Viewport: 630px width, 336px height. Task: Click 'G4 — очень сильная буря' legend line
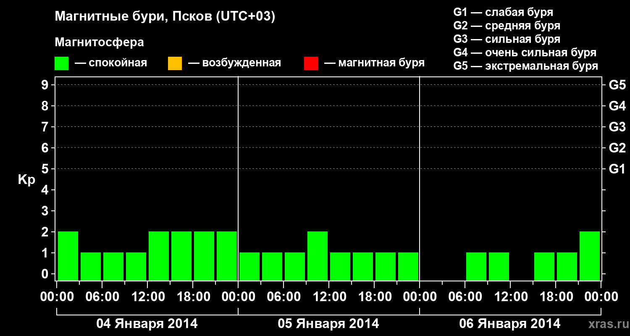(525, 52)
